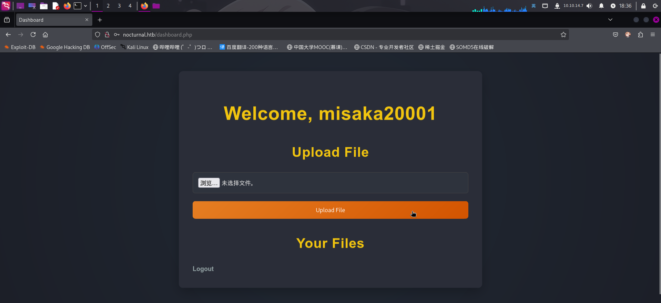Image resolution: width=661 pixels, height=303 pixels.
Task: Open the 百度翻译 bookmark
Action: [x=249, y=47]
